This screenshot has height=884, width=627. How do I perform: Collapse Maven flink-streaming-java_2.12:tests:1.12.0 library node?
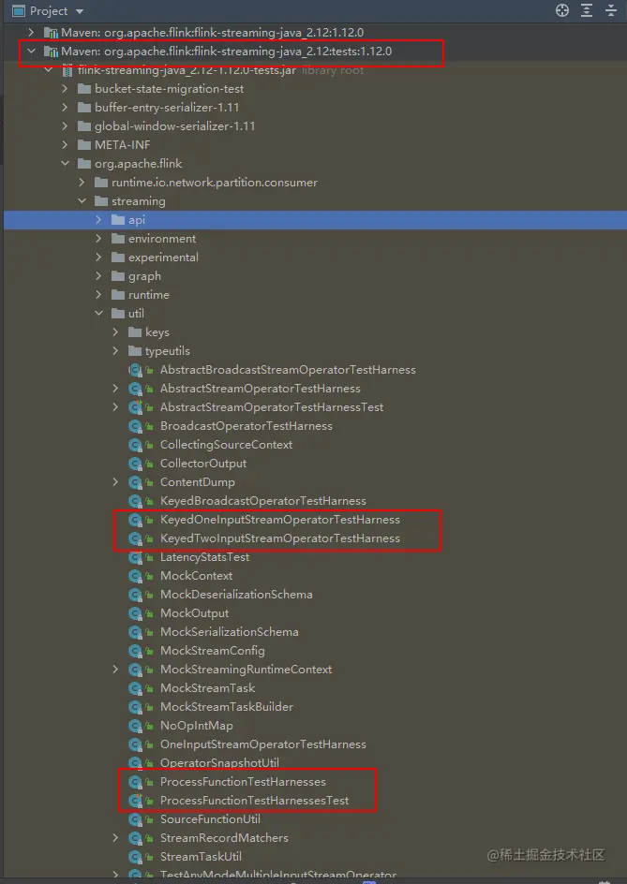[x=31, y=52]
